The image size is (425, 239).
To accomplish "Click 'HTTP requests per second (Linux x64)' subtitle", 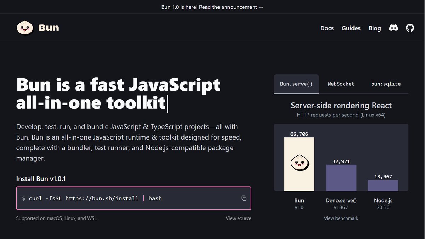I will point(341,115).
